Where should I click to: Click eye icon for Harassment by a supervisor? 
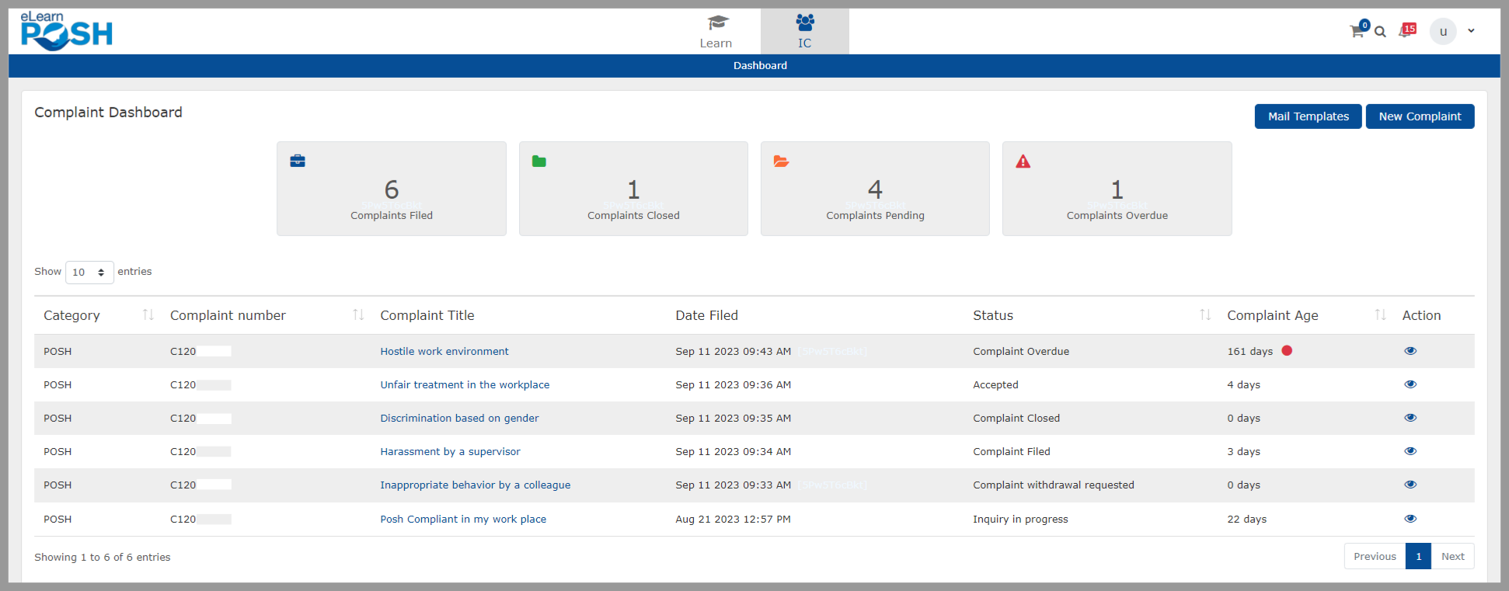tap(1410, 451)
